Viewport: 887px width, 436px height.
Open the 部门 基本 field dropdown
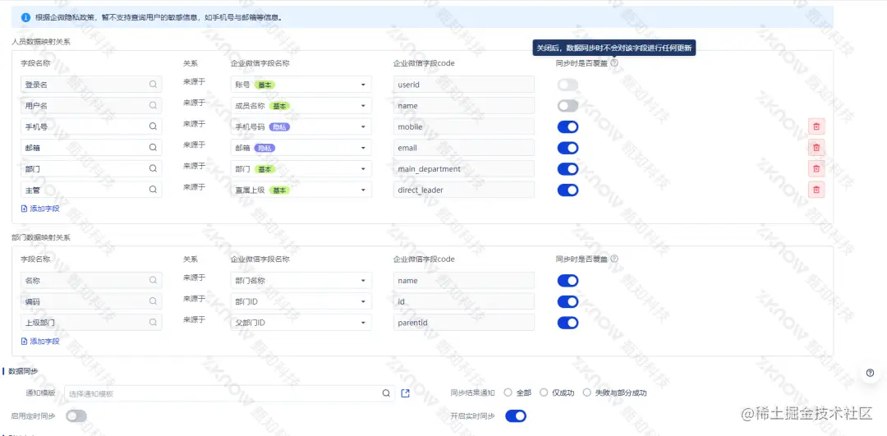point(301,168)
